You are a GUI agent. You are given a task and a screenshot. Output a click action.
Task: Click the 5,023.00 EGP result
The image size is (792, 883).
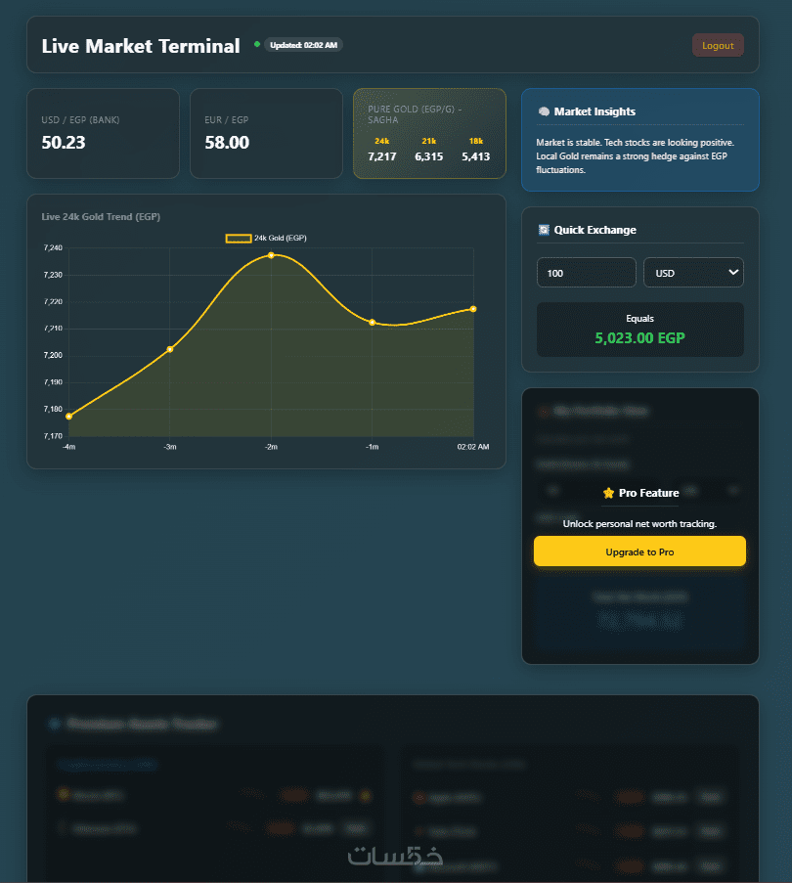click(640, 338)
